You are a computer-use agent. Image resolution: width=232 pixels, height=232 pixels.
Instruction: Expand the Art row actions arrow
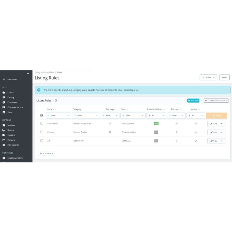(222, 141)
